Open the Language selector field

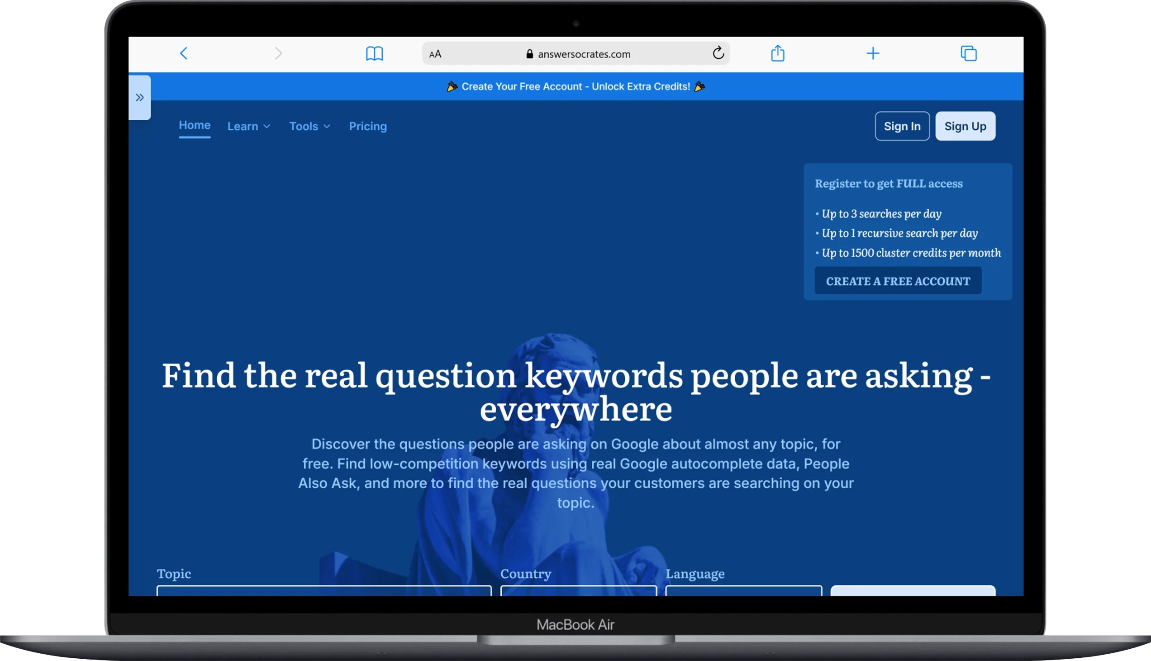tap(743, 590)
